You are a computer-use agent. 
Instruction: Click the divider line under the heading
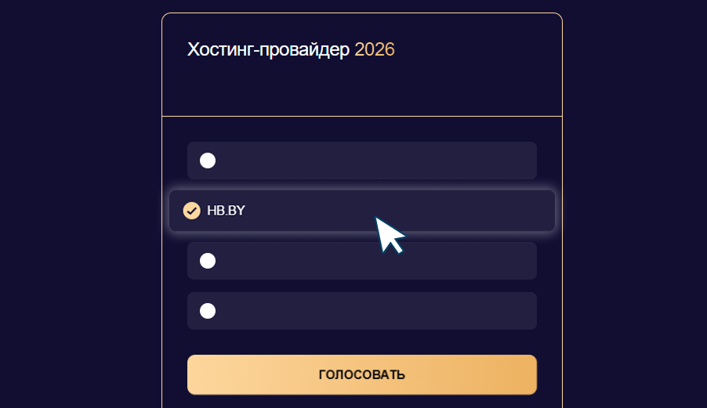pos(361,116)
